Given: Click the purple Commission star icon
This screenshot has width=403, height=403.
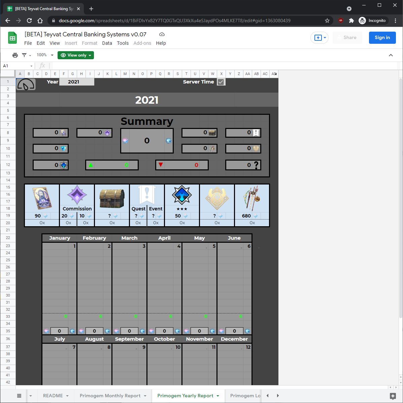Looking at the screenshot, I should [77, 195].
